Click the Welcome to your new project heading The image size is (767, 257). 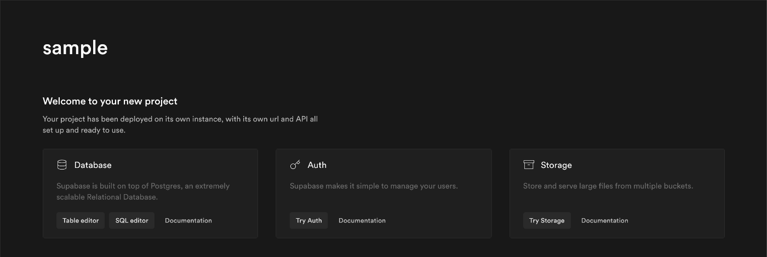tap(110, 101)
